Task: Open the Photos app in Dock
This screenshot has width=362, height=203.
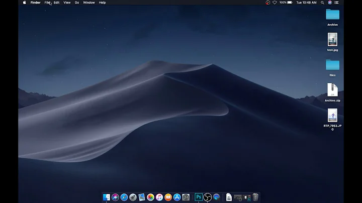Action: (x=150, y=197)
